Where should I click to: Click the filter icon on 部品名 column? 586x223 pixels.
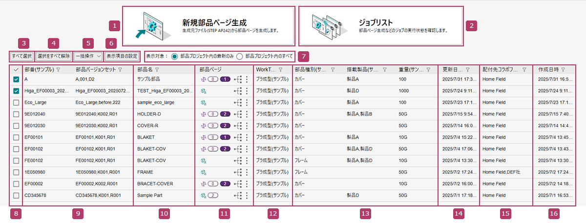click(x=157, y=70)
